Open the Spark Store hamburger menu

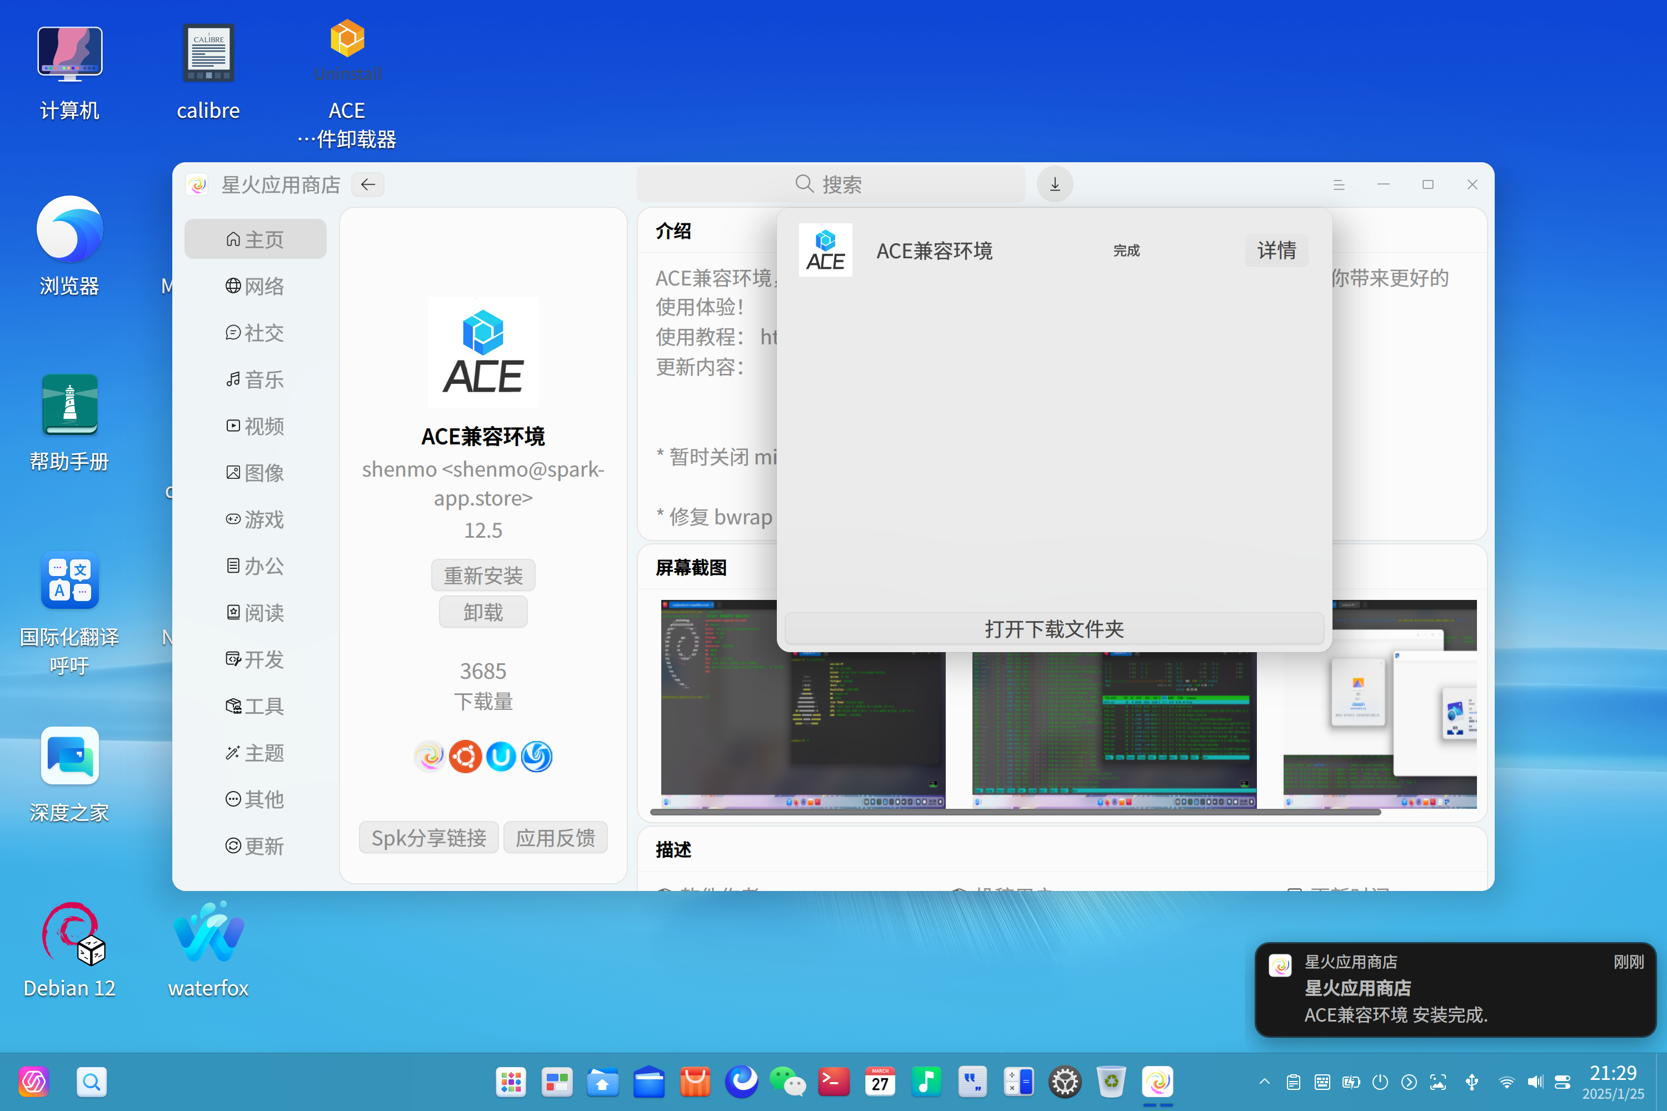click(x=1339, y=185)
